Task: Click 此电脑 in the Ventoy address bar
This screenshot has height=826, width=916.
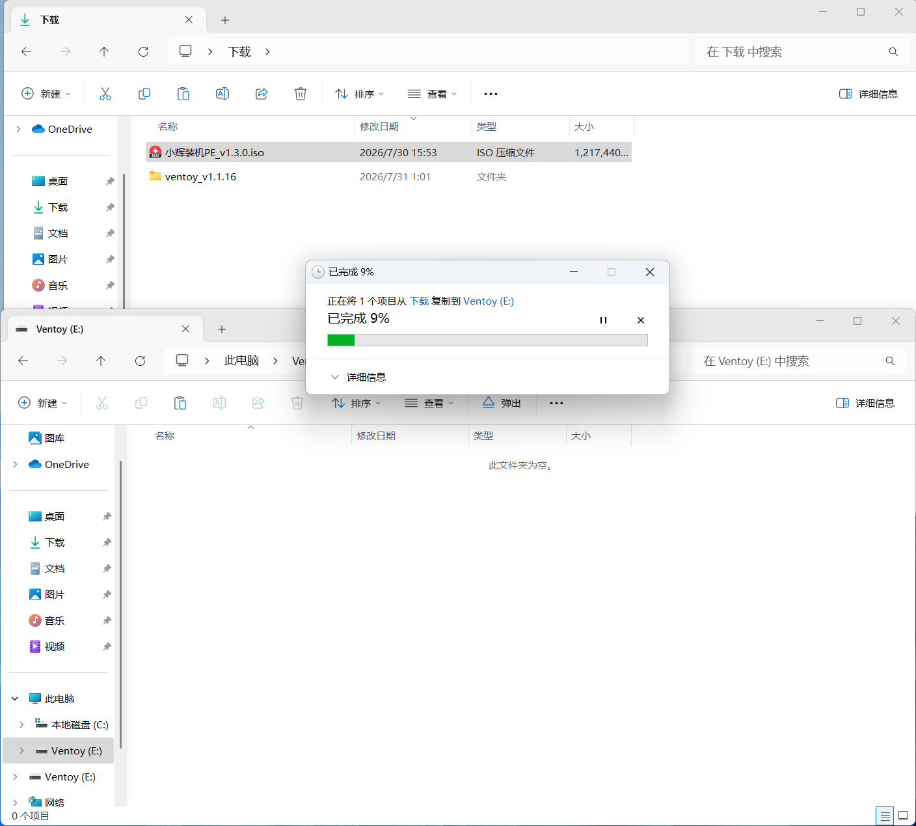Action: (x=242, y=361)
